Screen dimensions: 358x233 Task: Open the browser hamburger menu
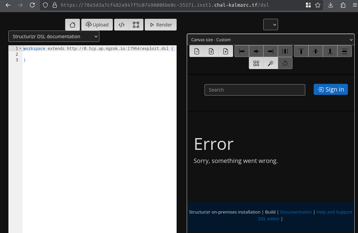coord(355,5)
